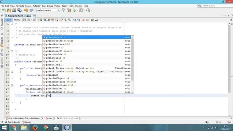Click the Find Selection magnifier icon
This screenshot has width=233, height=131.
click(x=41, y=20)
